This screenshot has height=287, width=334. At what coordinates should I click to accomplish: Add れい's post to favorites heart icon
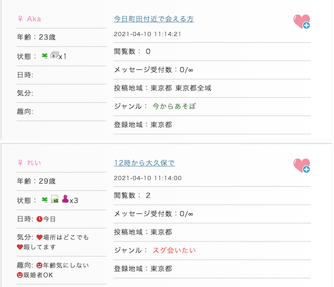tap(301, 165)
